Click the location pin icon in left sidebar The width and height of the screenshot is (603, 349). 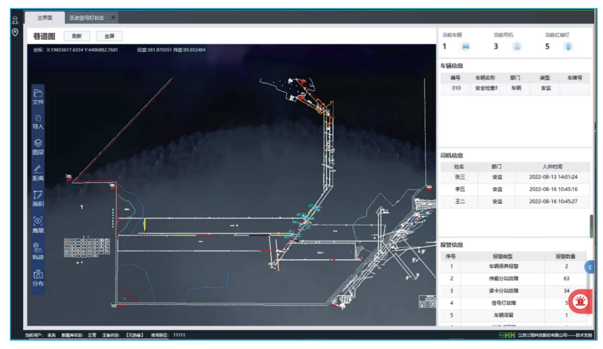[x=15, y=33]
